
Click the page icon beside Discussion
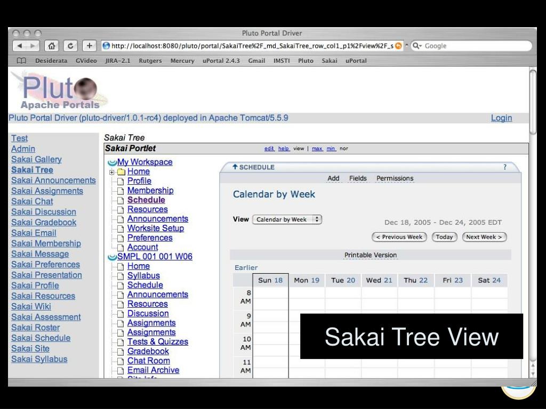pos(121,314)
